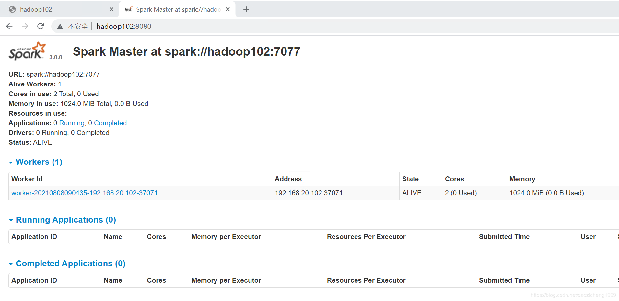The height and width of the screenshot is (301, 619).
Task: Open the Running applications link
Action: 72,123
